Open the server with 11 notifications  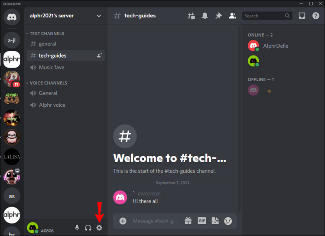click(x=12, y=79)
